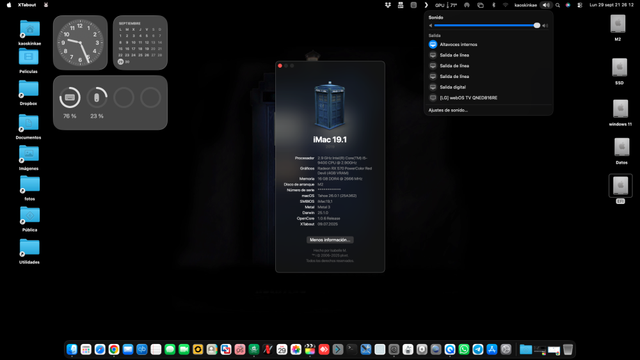Open Finder from the Dock

click(72, 349)
